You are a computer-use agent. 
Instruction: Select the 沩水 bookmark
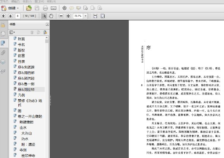point(25,139)
